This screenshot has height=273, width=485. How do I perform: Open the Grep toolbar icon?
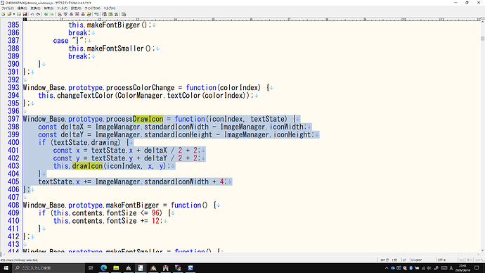89,14
